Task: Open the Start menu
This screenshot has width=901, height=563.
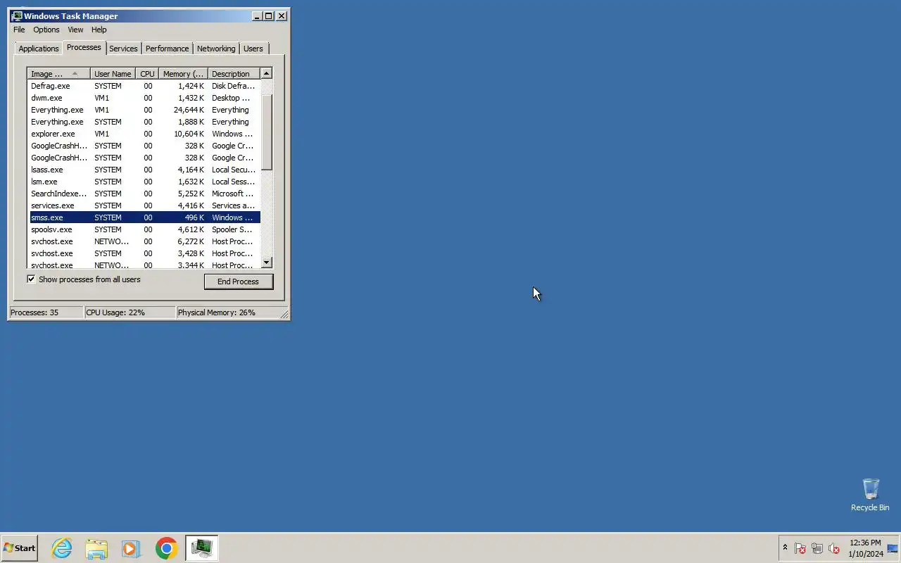Action: 19,548
